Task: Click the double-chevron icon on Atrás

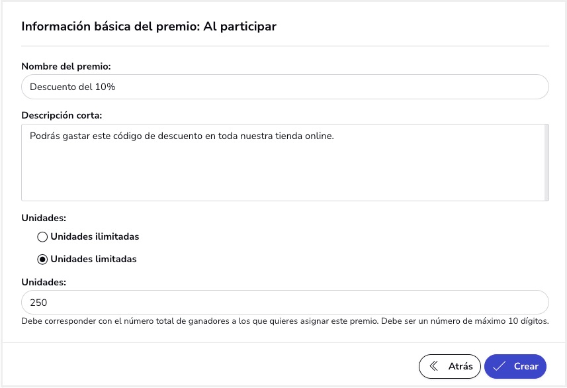Action: point(433,366)
